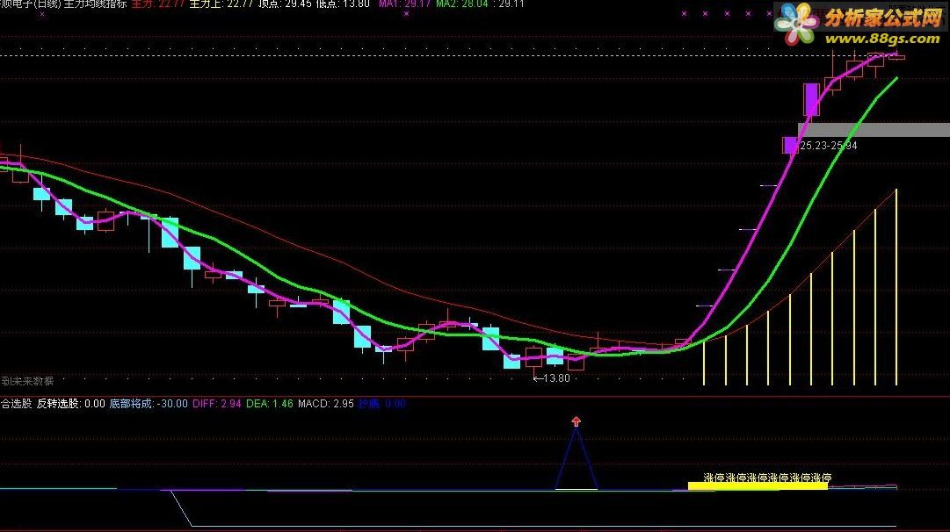This screenshot has height=532, width=950.
Task: Click the blue triangle spike in sub-chart
Action: pos(577,459)
